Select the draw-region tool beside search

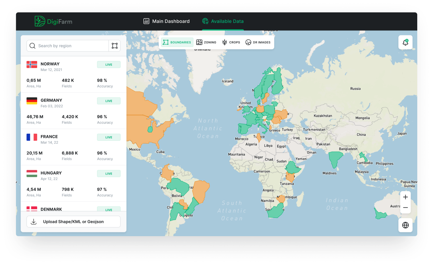coord(114,46)
